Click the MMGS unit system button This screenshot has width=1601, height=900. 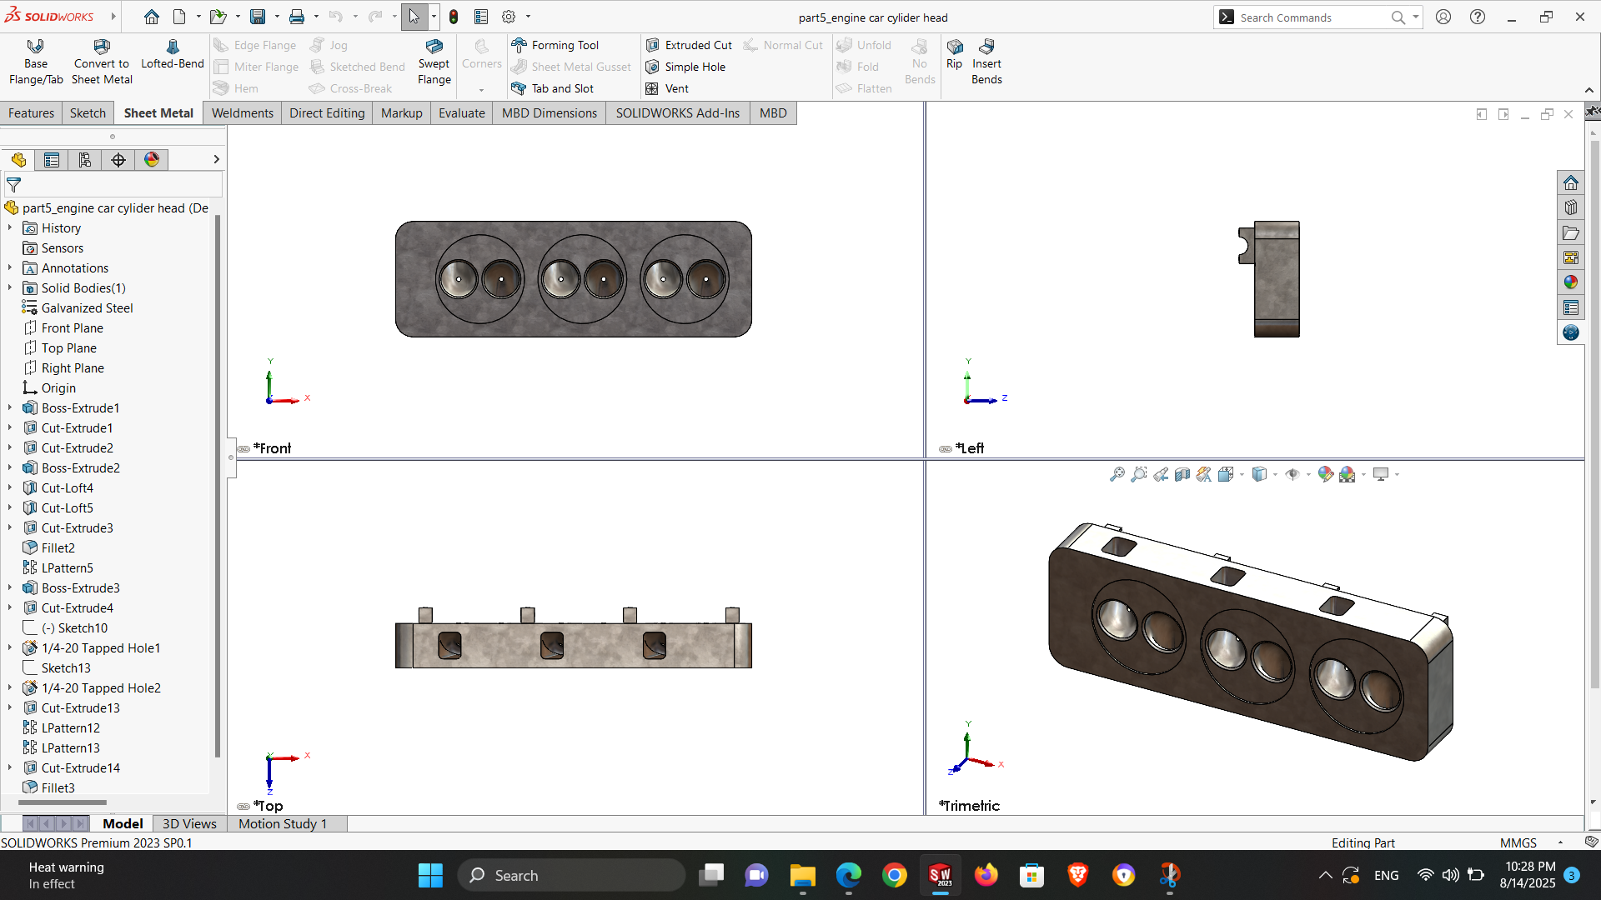[x=1518, y=842]
